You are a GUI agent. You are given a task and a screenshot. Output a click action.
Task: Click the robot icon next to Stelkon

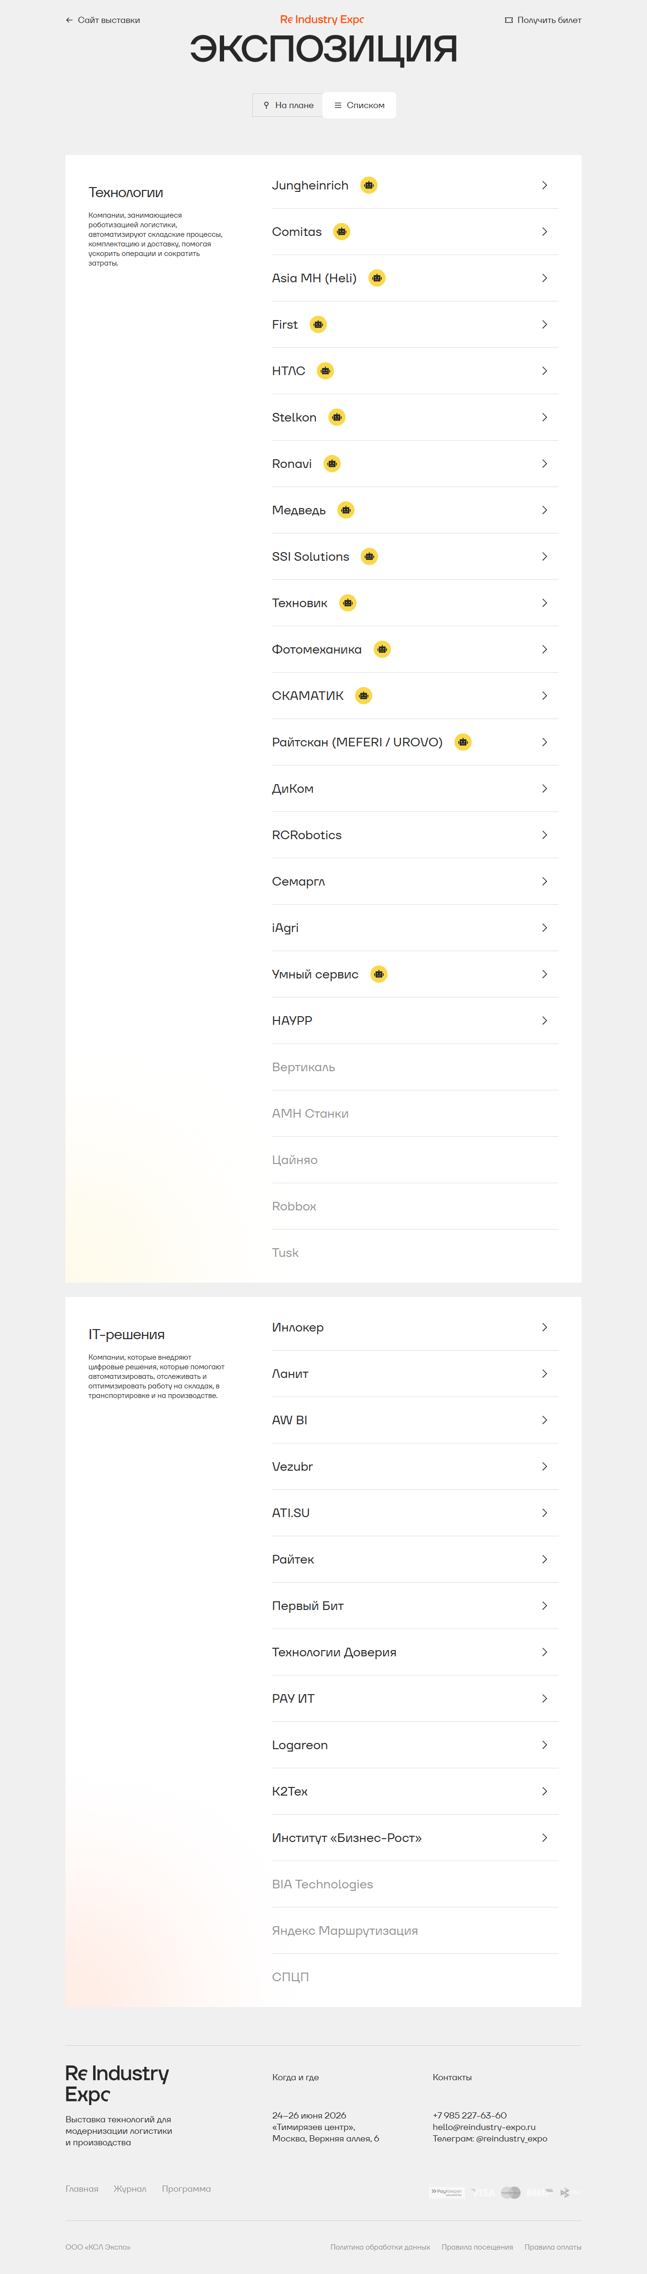click(x=337, y=418)
